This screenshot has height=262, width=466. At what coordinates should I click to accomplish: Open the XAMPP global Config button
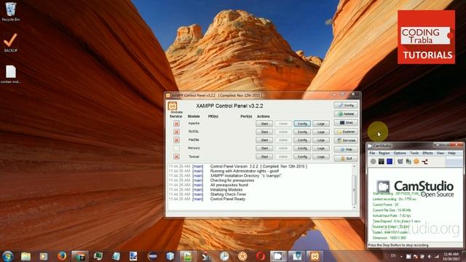click(x=346, y=105)
